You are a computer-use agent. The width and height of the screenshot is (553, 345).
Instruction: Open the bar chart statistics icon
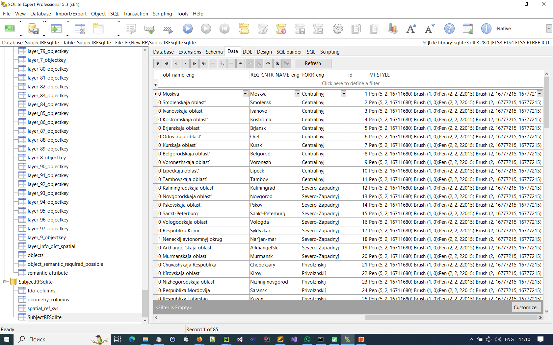[x=393, y=29]
